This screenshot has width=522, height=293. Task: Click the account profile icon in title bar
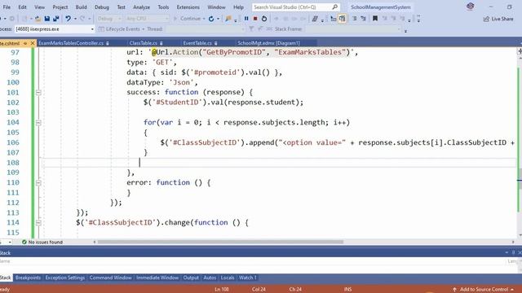click(x=470, y=7)
